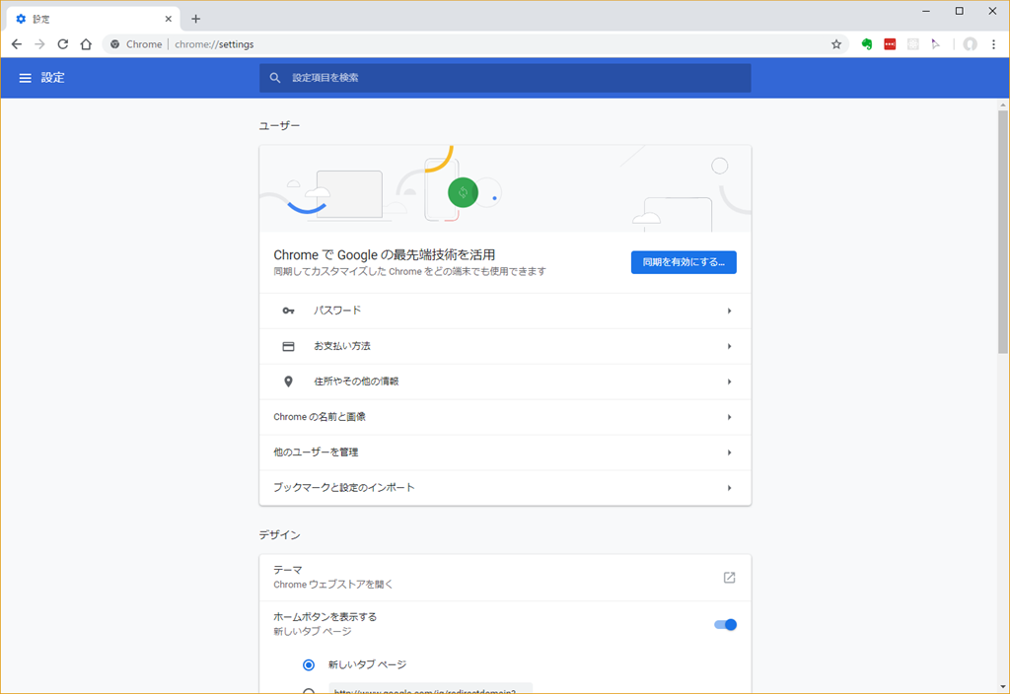Open the red extension icon in toolbar
This screenshot has height=694, width=1010.
pos(890,44)
